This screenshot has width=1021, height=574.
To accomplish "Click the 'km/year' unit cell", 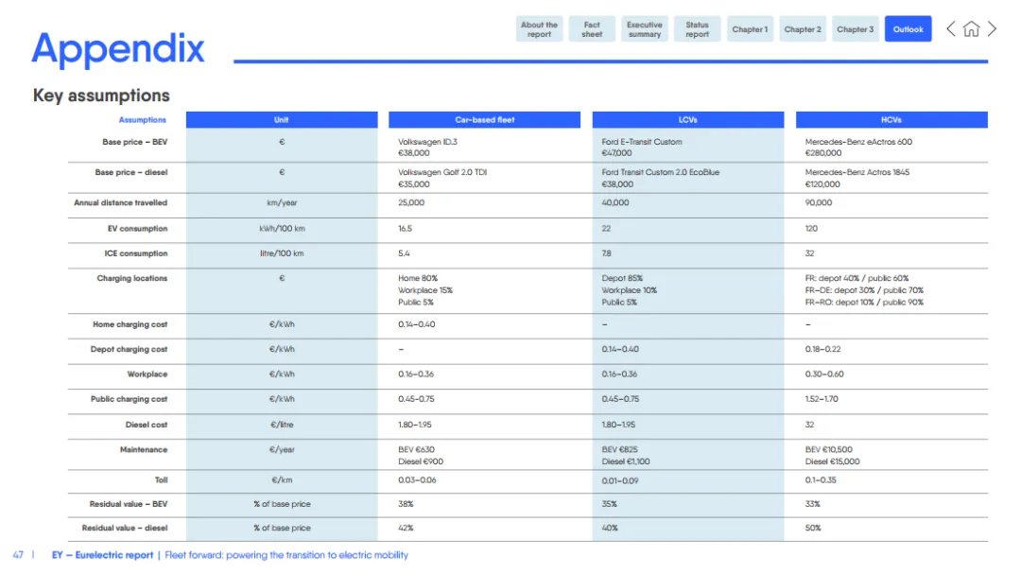I will click(x=282, y=203).
